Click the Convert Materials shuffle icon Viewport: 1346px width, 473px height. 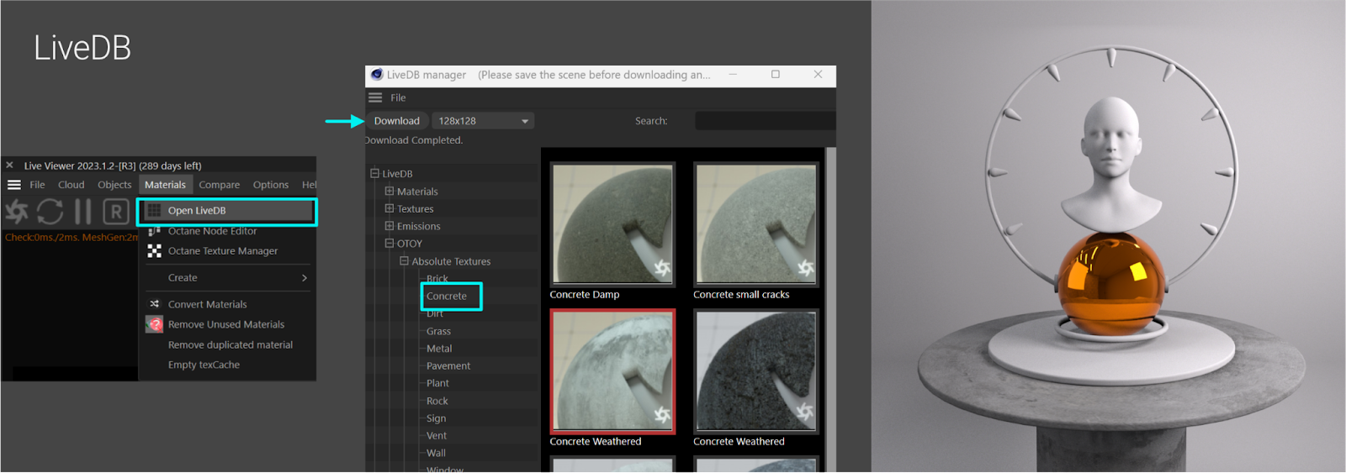pyautogui.click(x=154, y=304)
